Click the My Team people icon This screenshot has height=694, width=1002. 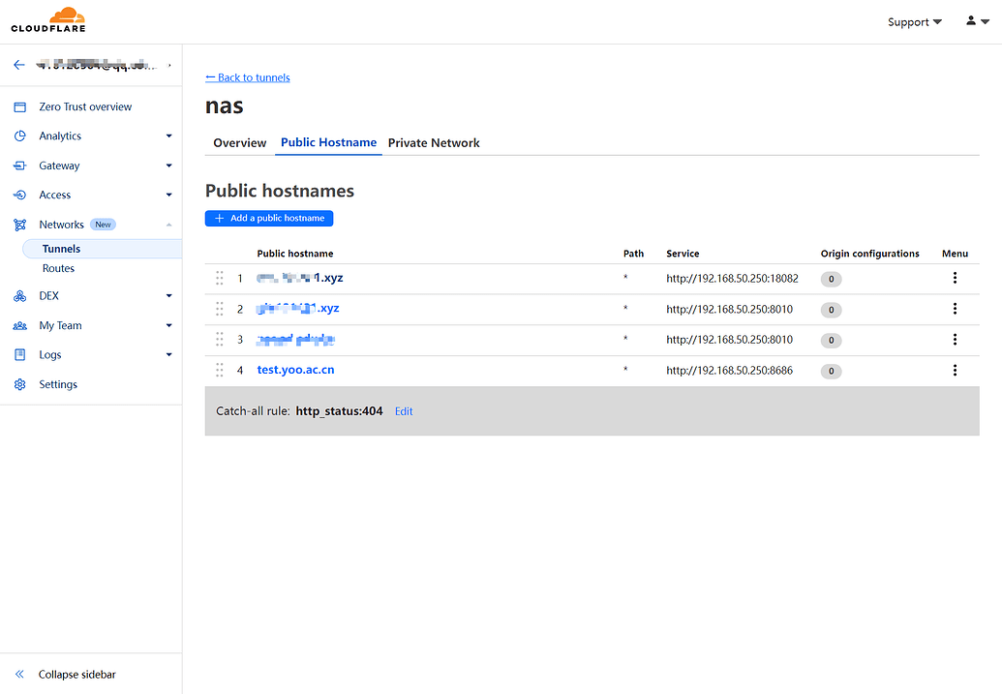tap(19, 325)
